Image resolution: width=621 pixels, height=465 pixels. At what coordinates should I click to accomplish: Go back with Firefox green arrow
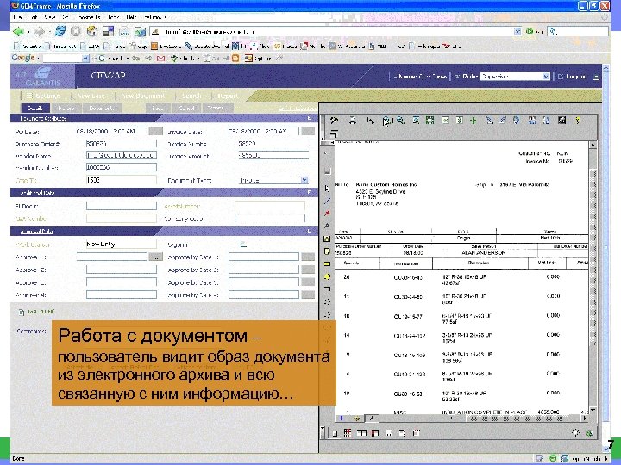coord(18,31)
